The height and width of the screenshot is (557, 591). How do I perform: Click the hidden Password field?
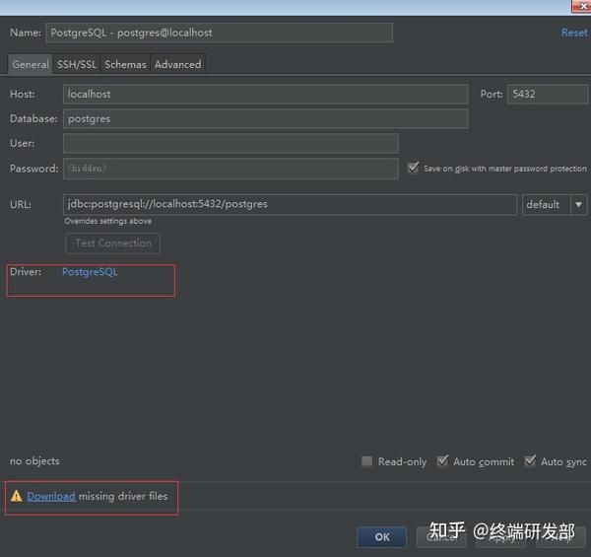(230, 169)
